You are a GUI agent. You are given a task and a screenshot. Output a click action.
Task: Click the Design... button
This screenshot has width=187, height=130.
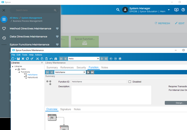tap(176, 103)
